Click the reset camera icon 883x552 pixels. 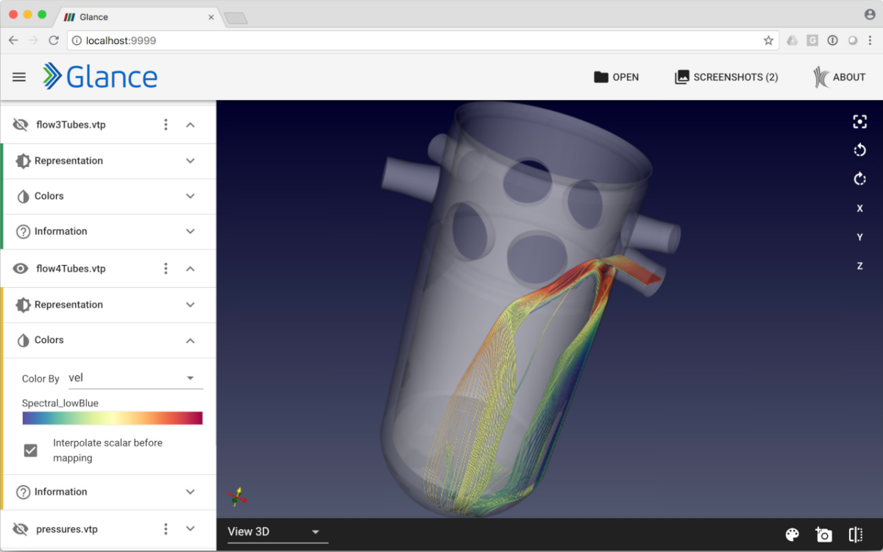tap(859, 122)
